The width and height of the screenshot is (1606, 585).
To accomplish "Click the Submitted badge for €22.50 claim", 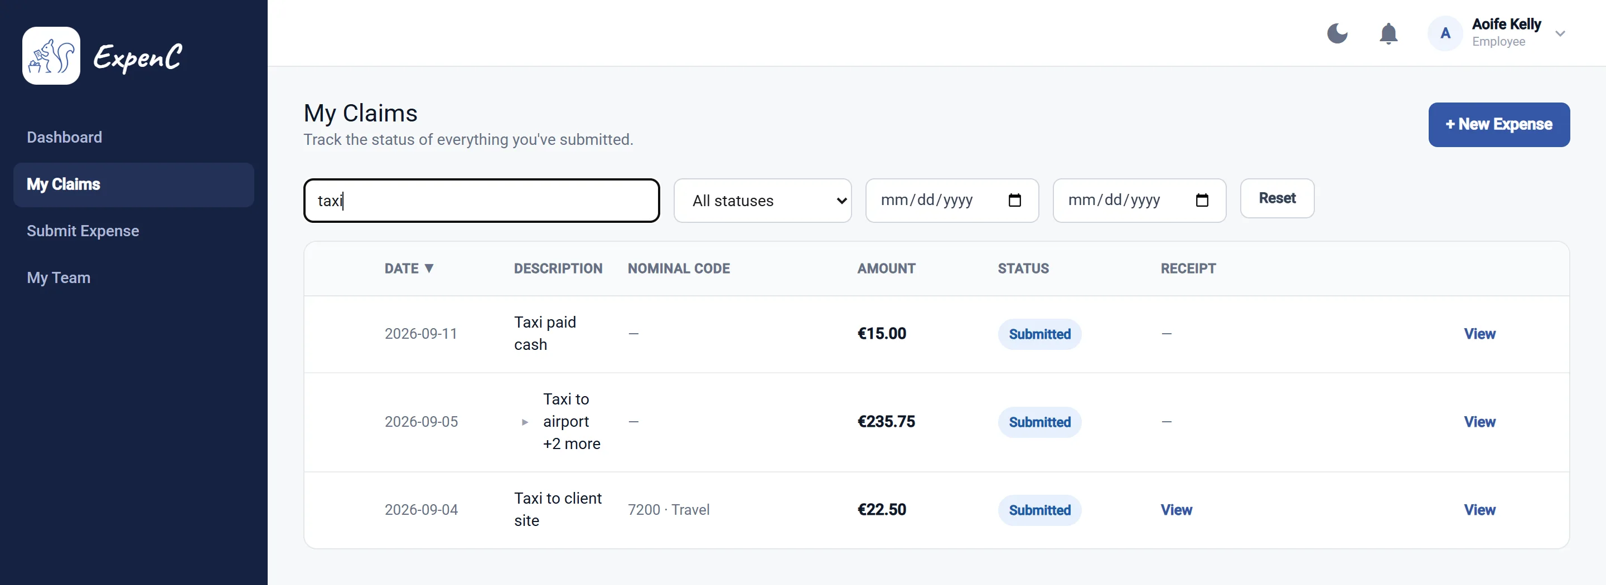I will (x=1039, y=510).
